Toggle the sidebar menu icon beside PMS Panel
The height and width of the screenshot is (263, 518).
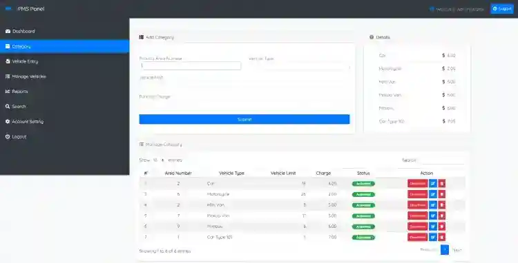coord(8,8)
